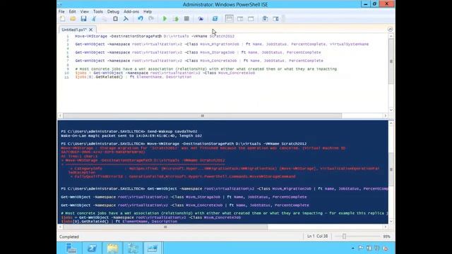Click $jobs[0].GetRelated() line in script editor
Screen dimensions: 452x254
[x=133, y=77]
